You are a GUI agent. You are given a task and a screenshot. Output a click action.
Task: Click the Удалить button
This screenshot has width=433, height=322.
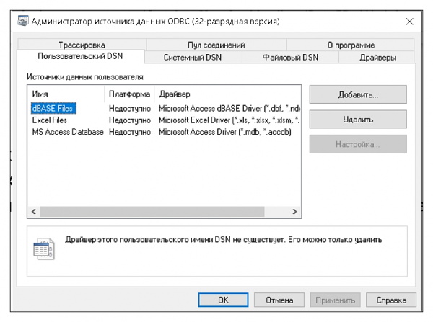point(358,120)
